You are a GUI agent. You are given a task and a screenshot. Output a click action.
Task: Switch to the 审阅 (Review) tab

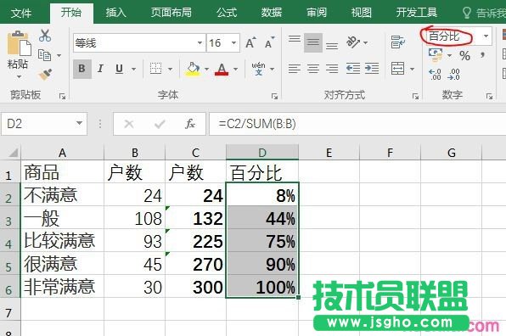coord(317,13)
